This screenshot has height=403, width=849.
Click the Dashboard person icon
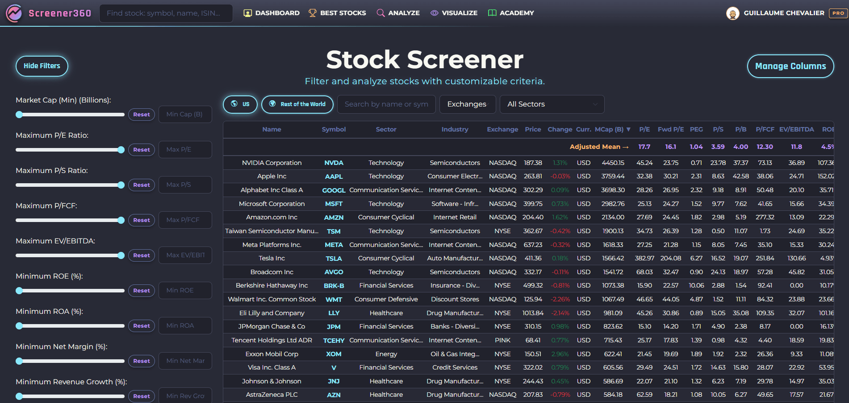click(x=247, y=13)
